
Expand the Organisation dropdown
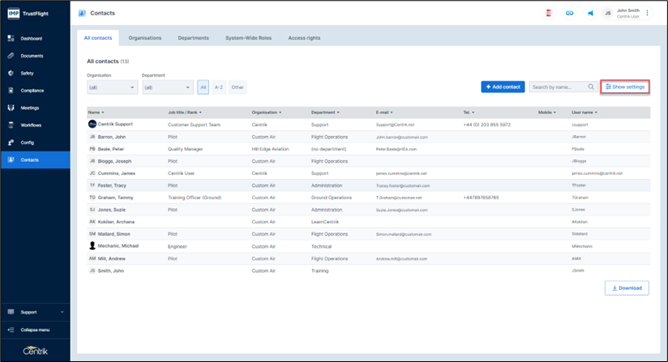[112, 87]
